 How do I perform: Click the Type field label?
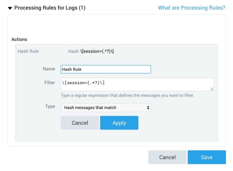pyautogui.click(x=50, y=107)
